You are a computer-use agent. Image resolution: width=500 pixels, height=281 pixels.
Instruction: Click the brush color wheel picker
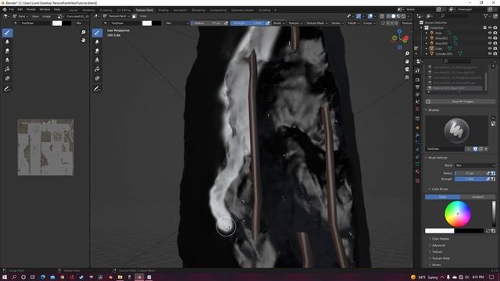458,214
